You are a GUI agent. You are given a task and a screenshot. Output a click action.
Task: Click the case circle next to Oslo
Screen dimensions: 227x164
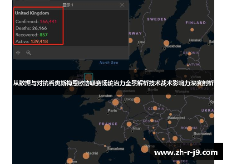click(130, 40)
